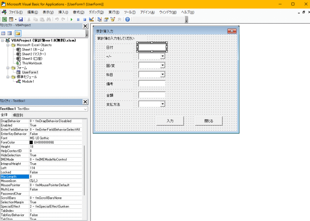The image size is (310, 221).
Task: Click the 閉じる button on the form
Action: pyautogui.click(x=209, y=121)
